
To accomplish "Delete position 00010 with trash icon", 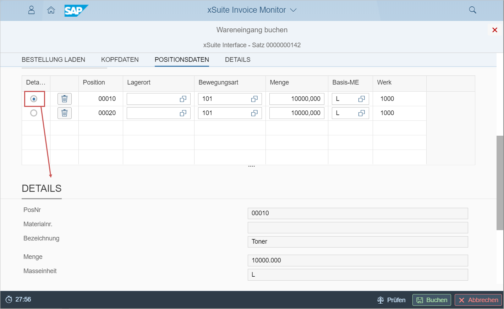I will 65,99.
